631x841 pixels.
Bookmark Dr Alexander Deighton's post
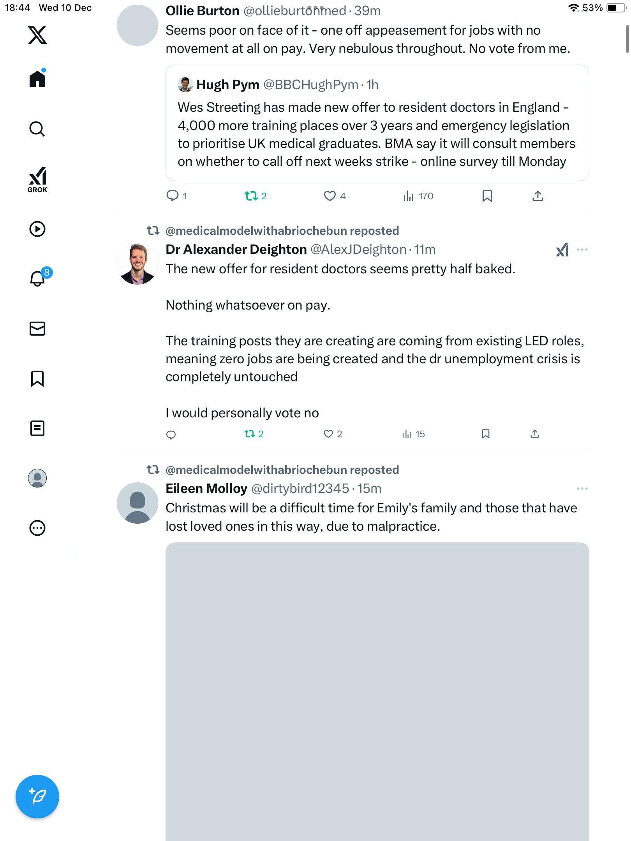[x=486, y=434]
